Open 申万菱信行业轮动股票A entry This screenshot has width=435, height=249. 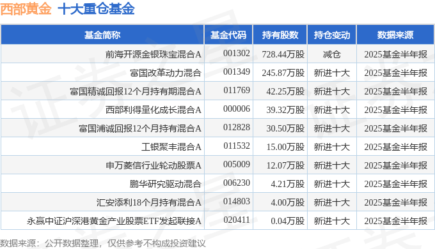(153, 165)
